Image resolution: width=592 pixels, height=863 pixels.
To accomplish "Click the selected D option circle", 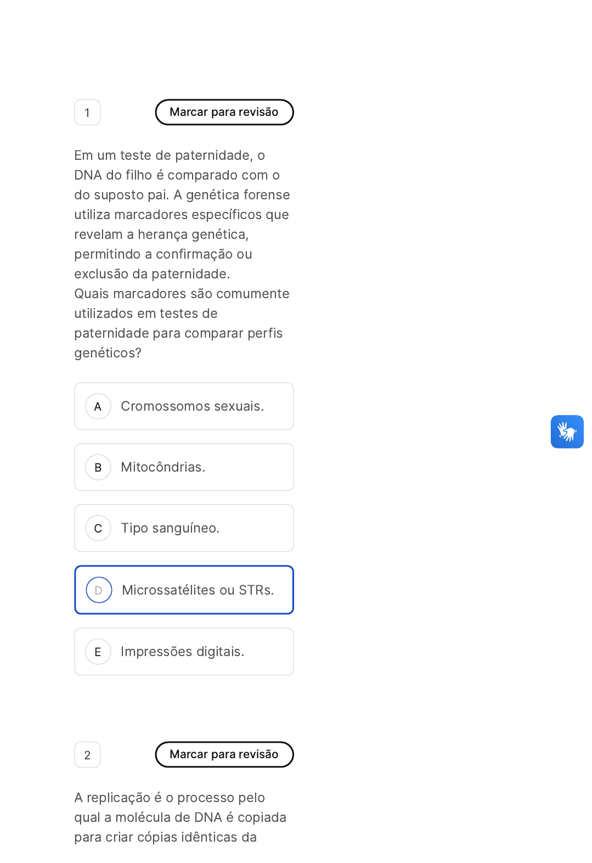I will click(99, 590).
